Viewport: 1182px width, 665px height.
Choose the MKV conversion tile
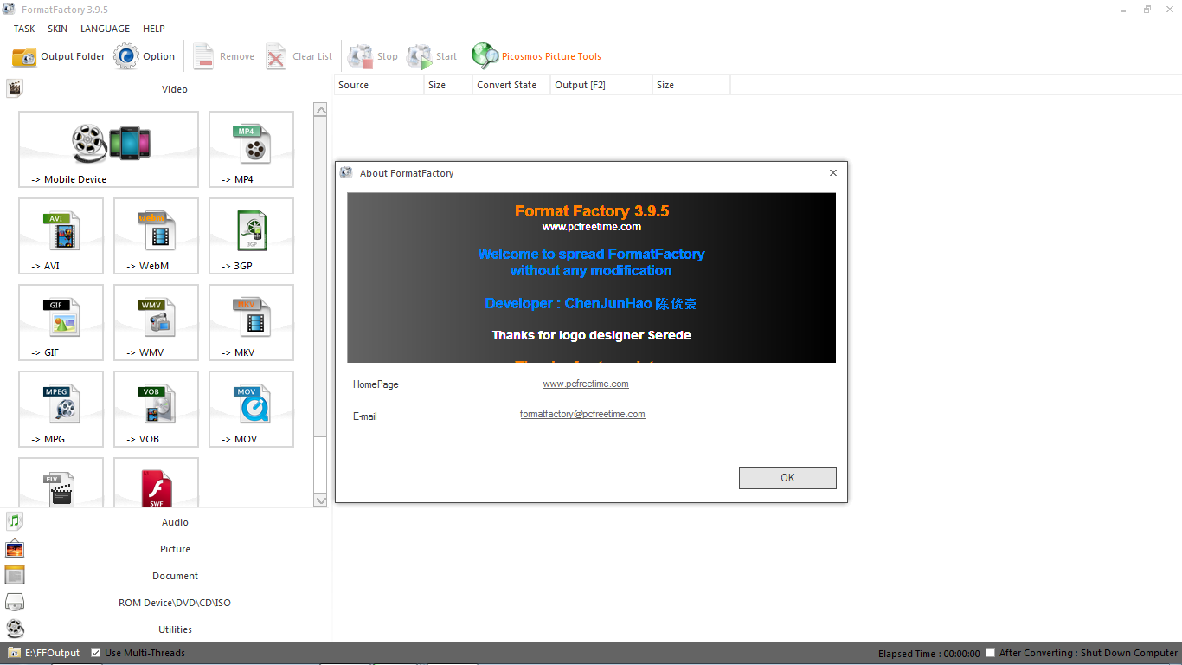[x=251, y=322]
